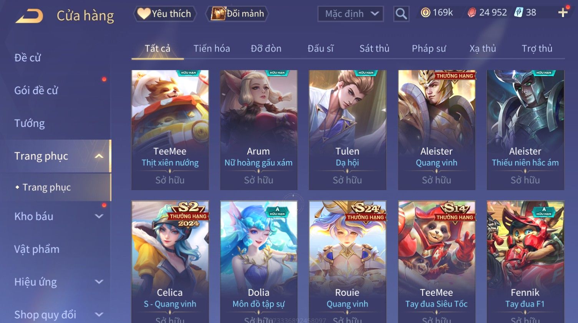Expand the Hiệu ứng sidebar section
The width and height of the screenshot is (578, 323).
pyautogui.click(x=99, y=282)
